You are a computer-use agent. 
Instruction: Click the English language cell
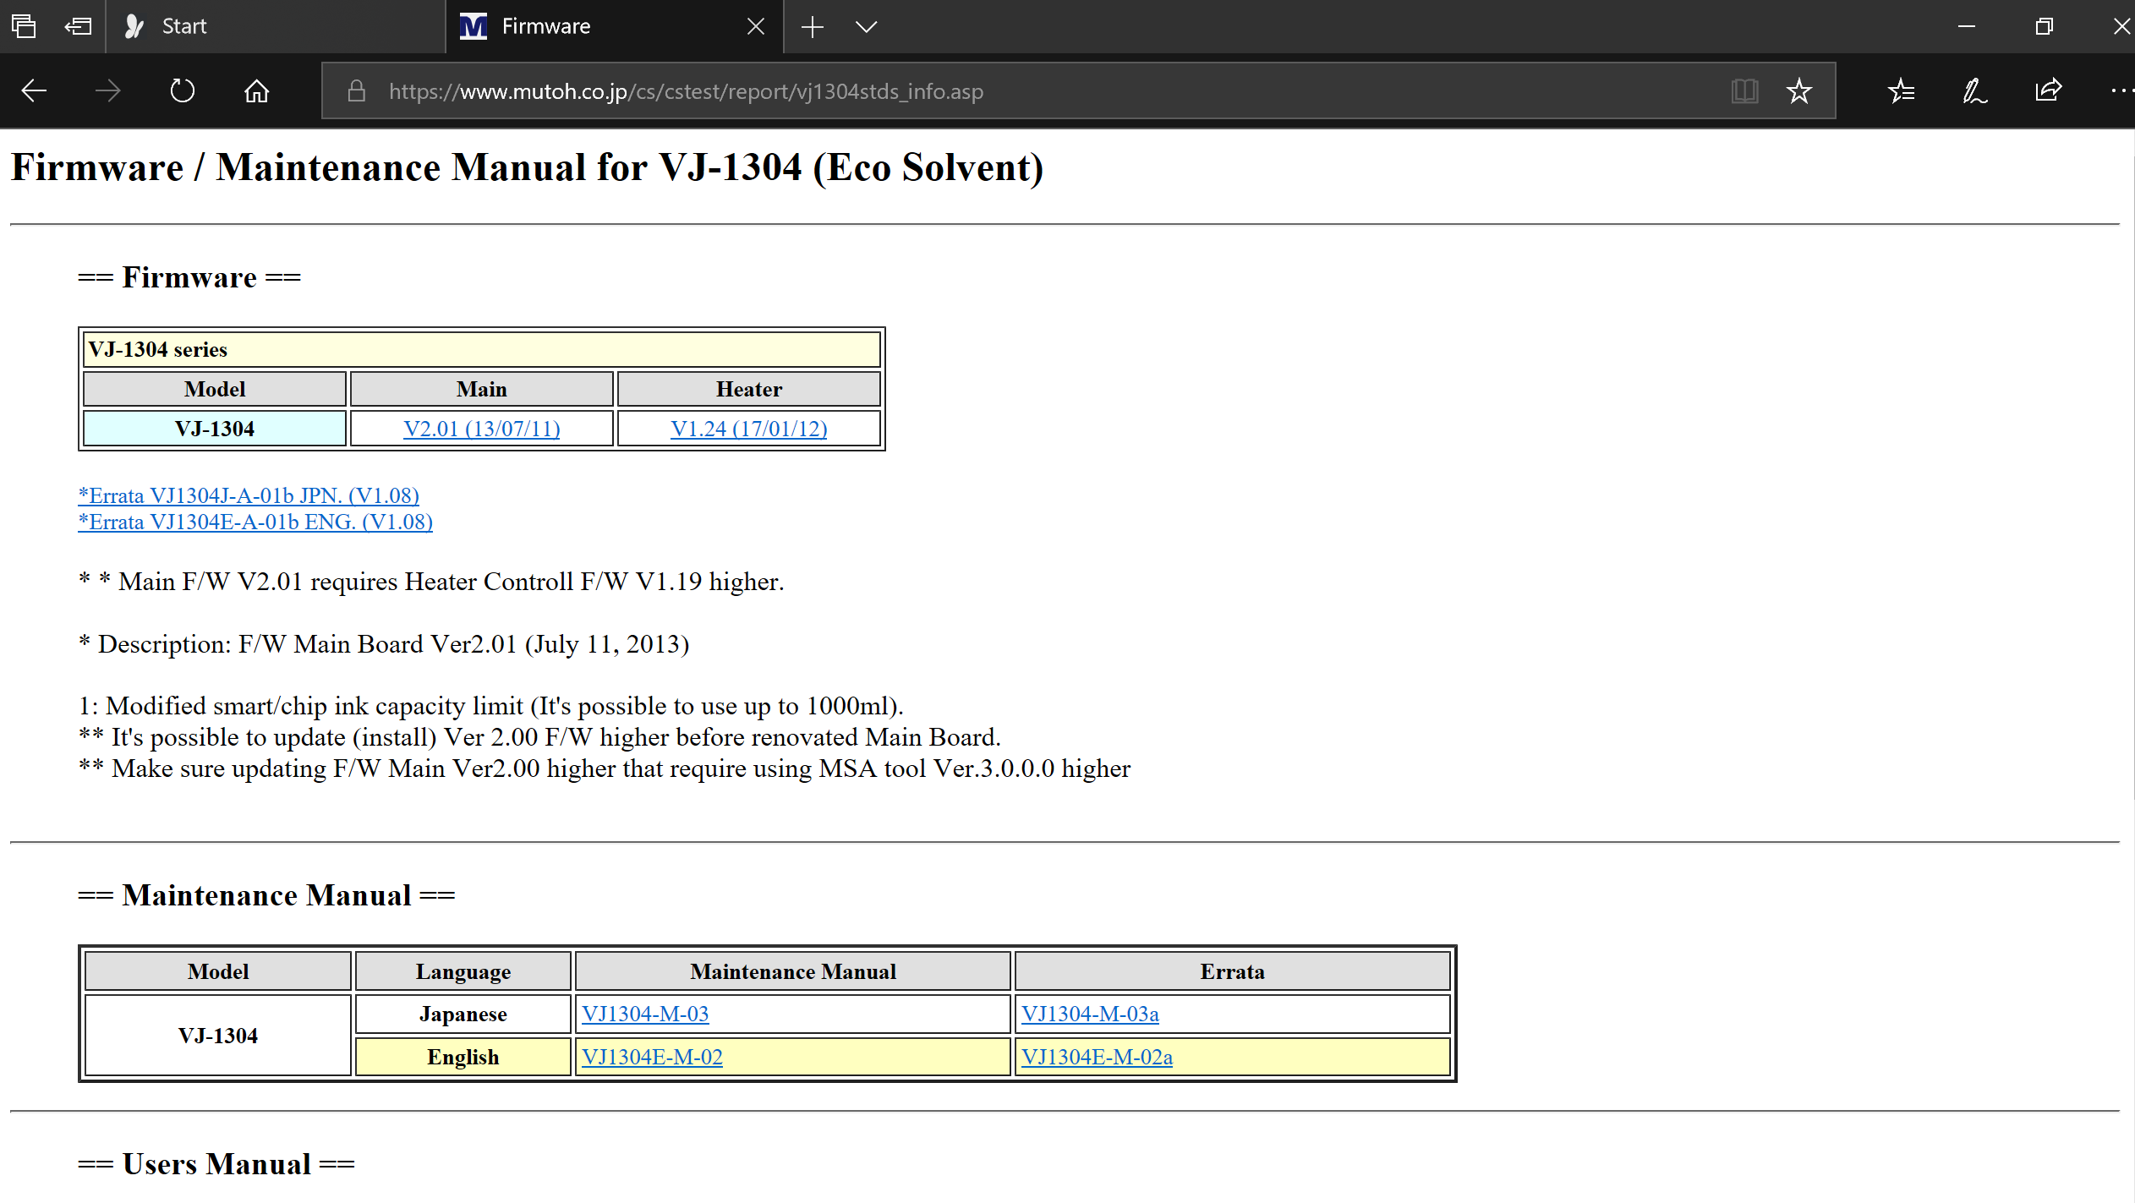pyautogui.click(x=463, y=1057)
